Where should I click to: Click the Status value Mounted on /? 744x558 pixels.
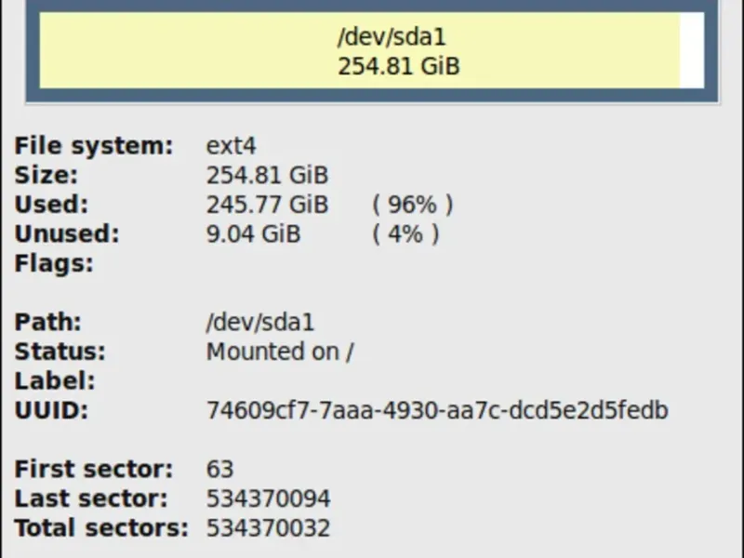280,352
